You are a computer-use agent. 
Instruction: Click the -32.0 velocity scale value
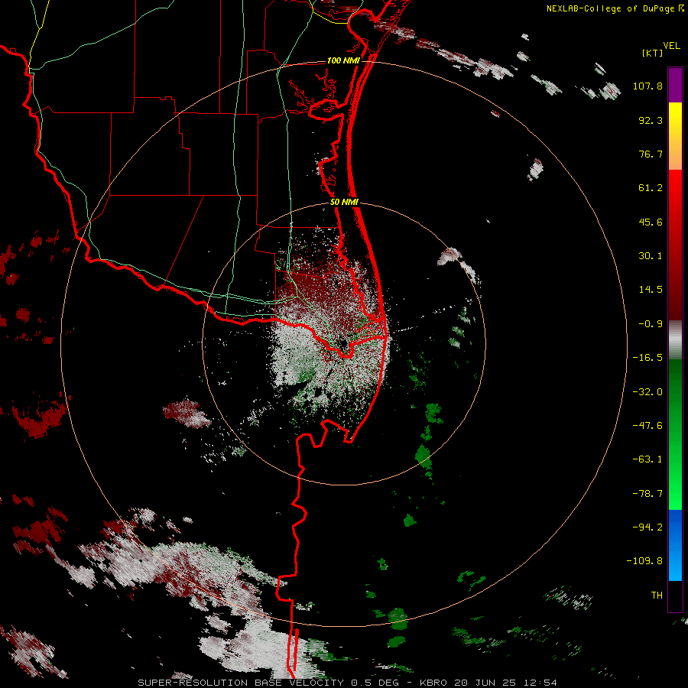(647, 392)
